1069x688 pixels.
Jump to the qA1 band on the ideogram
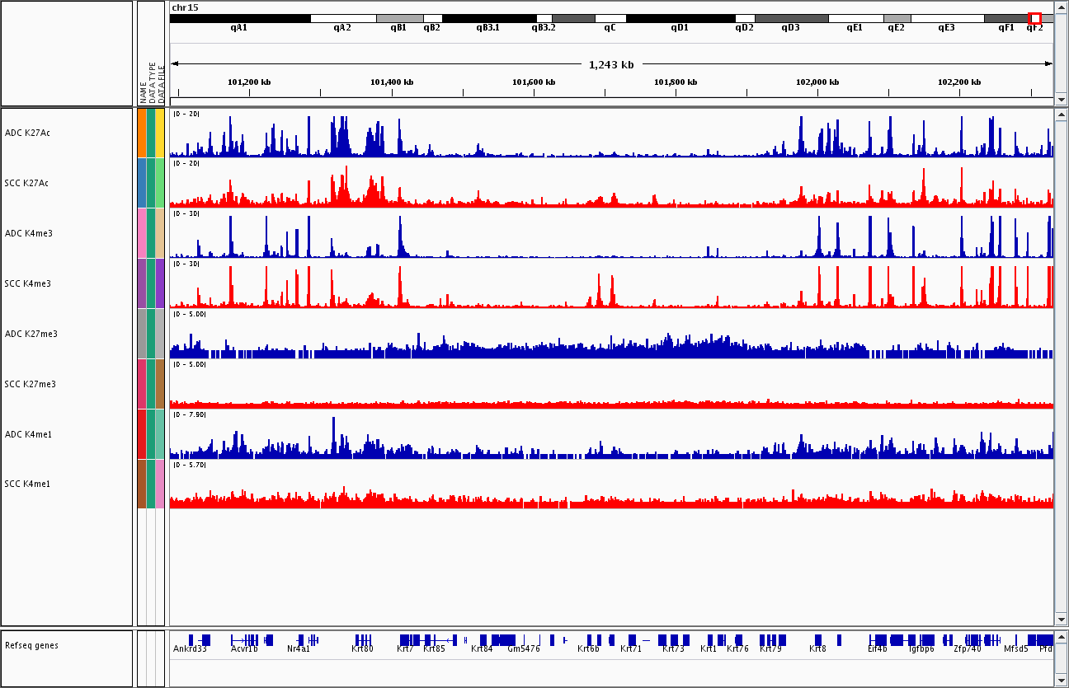click(x=239, y=18)
